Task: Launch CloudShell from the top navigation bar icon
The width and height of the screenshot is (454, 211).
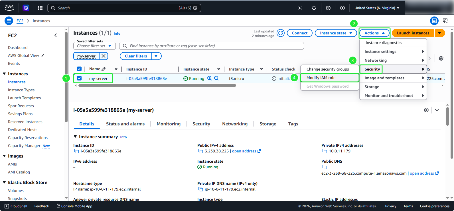Action: coord(300,8)
